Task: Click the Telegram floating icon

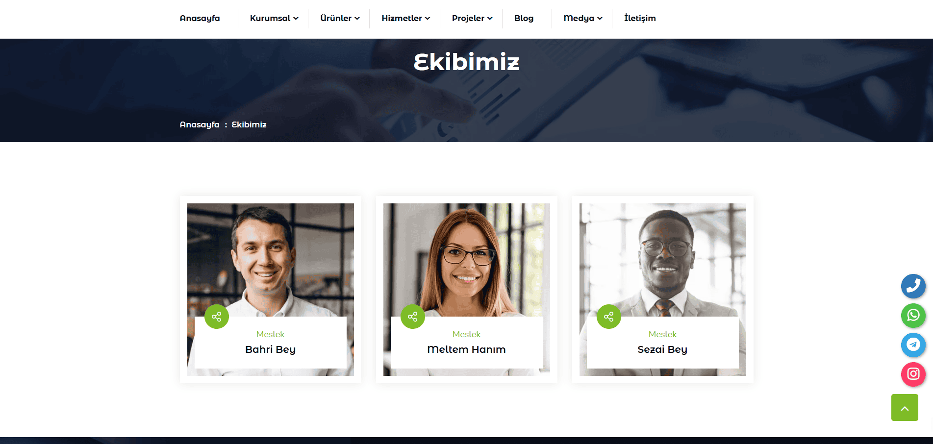Action: [x=913, y=345]
